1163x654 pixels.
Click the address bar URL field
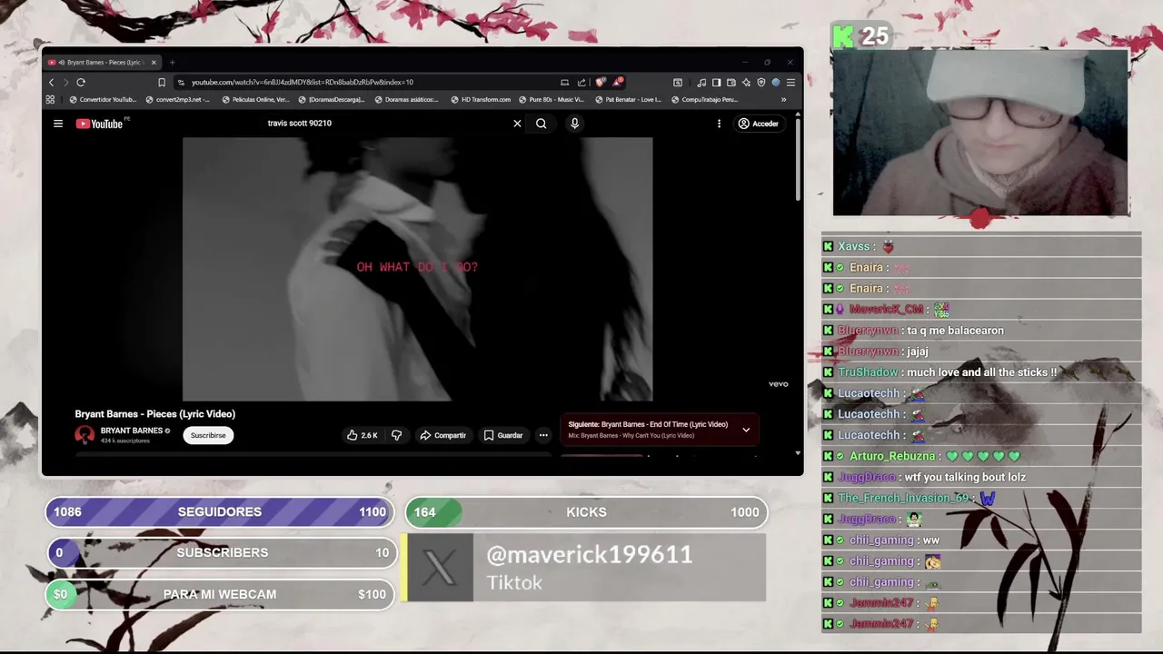tap(363, 82)
